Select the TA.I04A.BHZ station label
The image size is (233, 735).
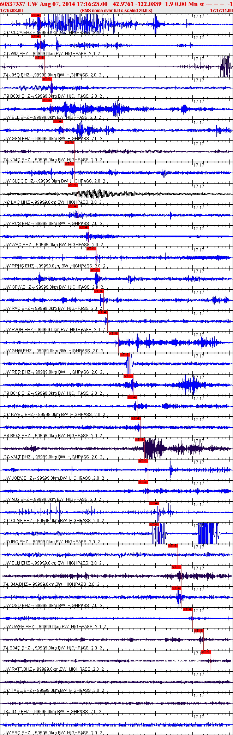coord(52,584)
